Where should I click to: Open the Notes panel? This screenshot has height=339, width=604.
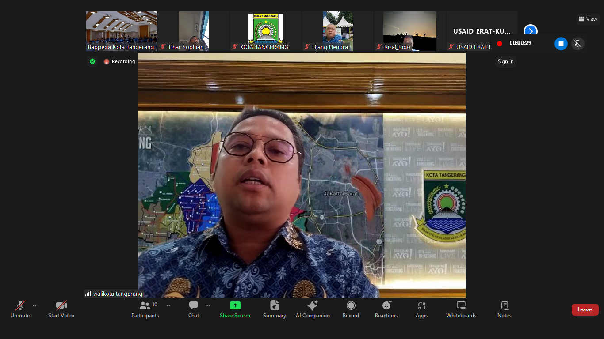pos(504,309)
